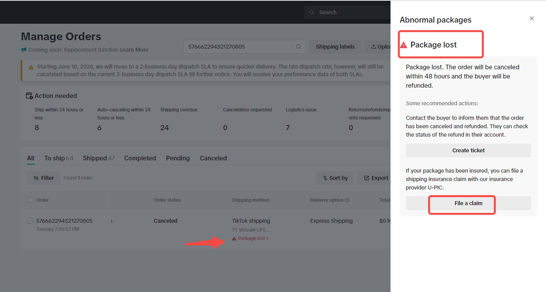Expand the Package lost status link
The image size is (546, 292).
(x=251, y=238)
